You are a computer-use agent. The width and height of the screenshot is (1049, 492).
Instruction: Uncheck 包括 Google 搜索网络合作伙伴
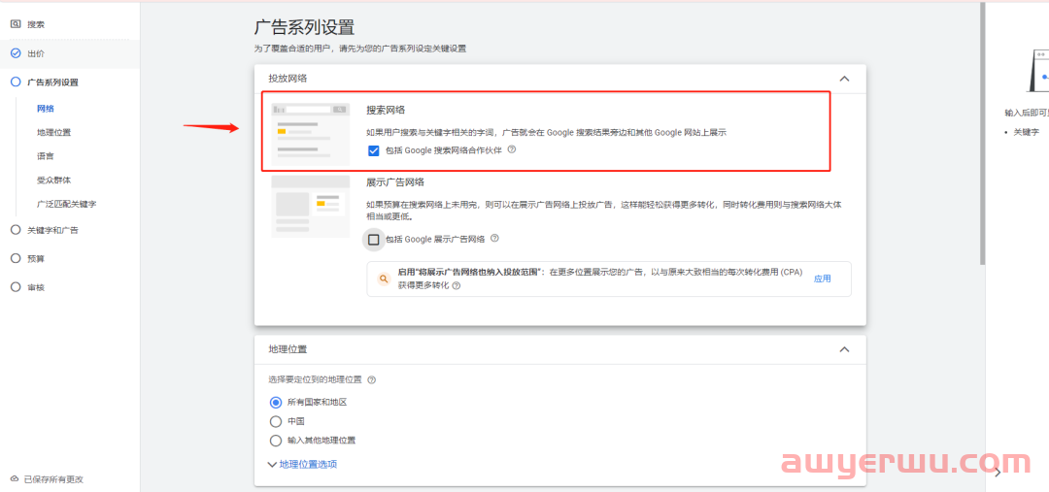pos(374,151)
